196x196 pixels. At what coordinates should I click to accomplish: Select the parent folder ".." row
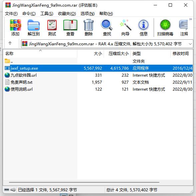click(x=98, y=61)
